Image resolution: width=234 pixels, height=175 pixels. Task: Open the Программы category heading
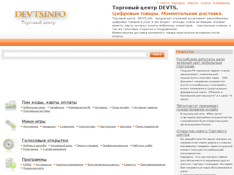(x=34, y=160)
